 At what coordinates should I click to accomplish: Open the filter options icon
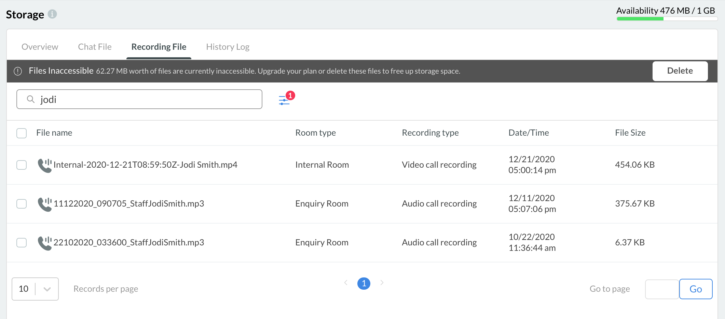point(284,100)
